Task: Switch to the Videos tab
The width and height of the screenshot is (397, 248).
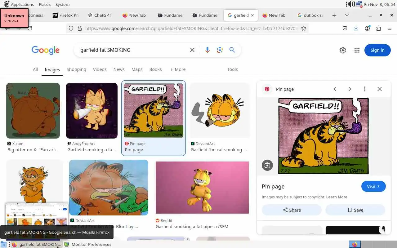Action: pyautogui.click(x=100, y=69)
